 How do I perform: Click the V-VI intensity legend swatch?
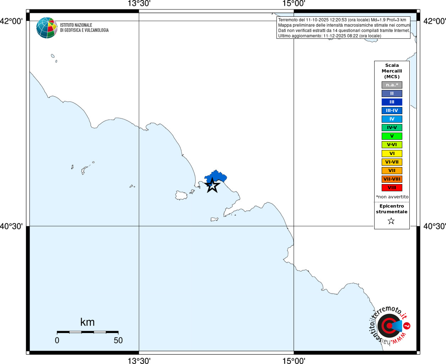tap(392, 145)
